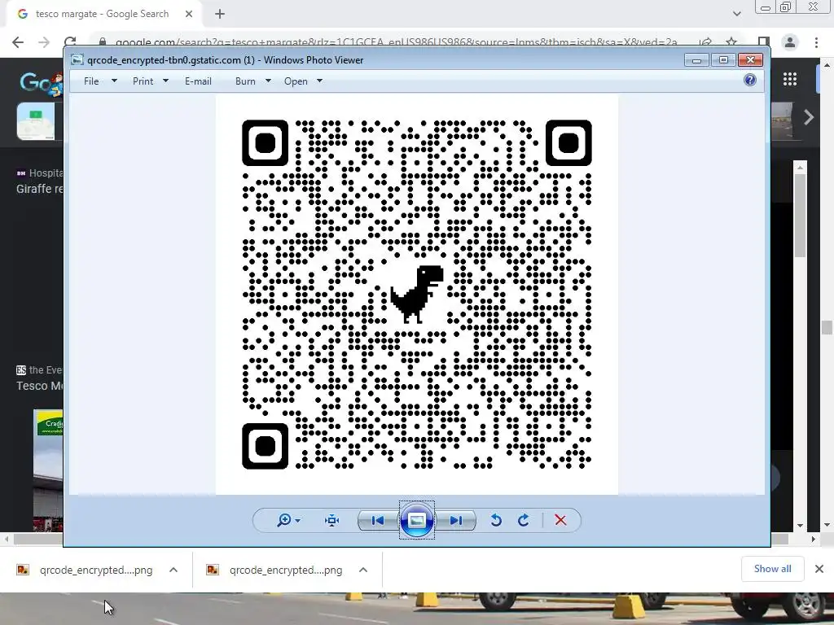The width and height of the screenshot is (834, 625).
Task: Expand options for second downloaded png
Action: pos(363,570)
